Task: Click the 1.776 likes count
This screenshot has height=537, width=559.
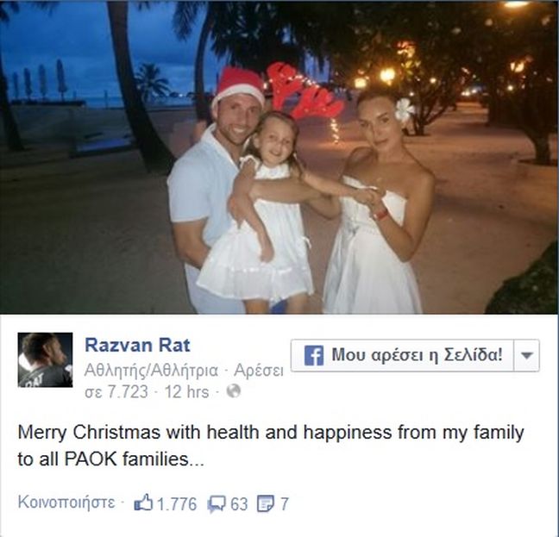Action: [177, 504]
